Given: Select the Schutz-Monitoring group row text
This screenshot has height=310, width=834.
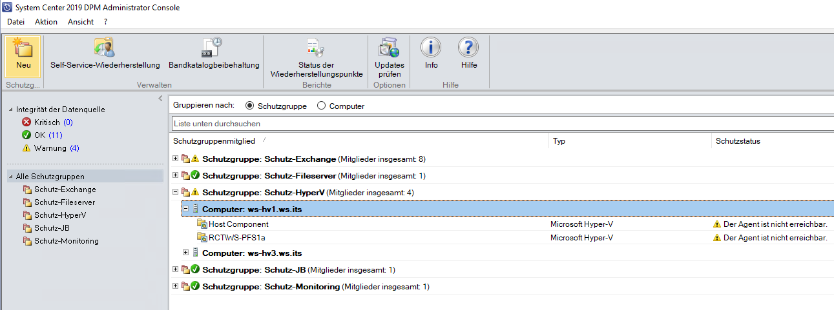Looking at the screenshot, I should pyautogui.click(x=316, y=286).
